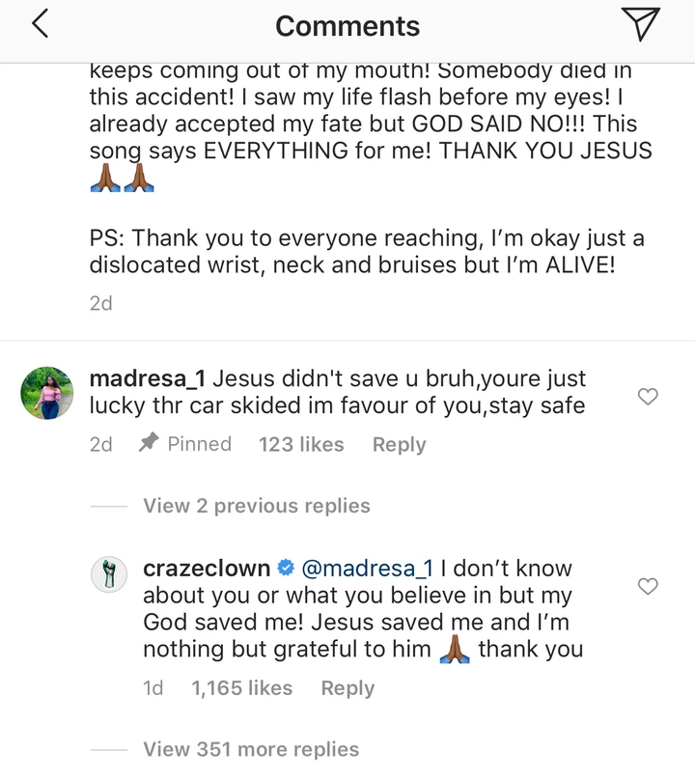Expand View 2 previous replies
This screenshot has height=780, width=695.
[x=256, y=506]
